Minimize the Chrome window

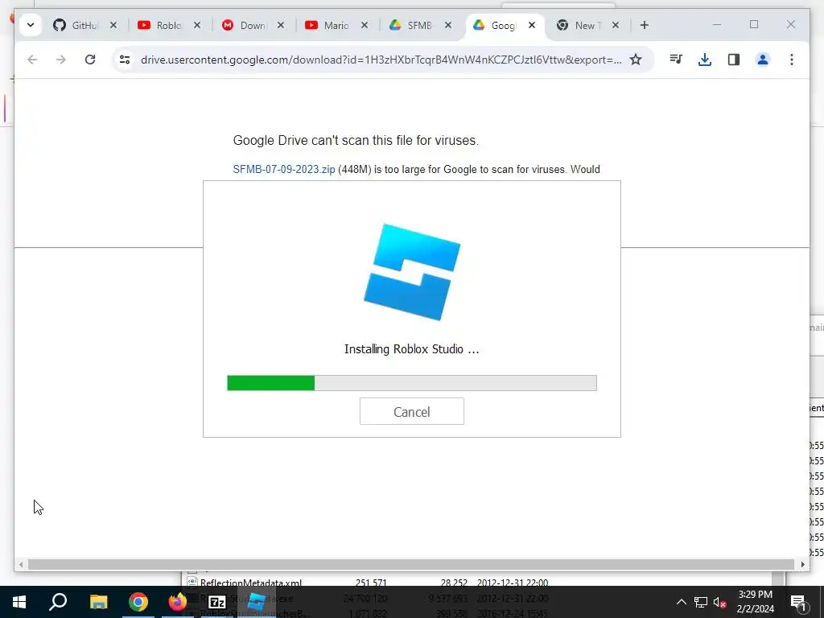(717, 25)
